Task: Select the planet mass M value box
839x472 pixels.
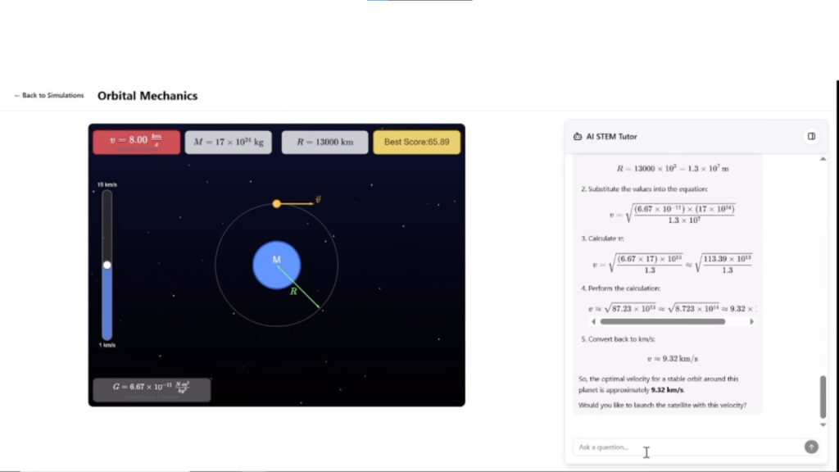Action: (228, 142)
